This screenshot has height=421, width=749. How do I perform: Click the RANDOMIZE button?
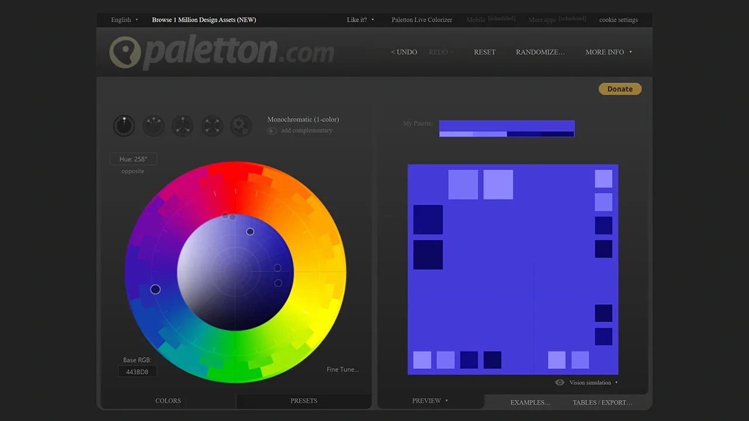540,52
